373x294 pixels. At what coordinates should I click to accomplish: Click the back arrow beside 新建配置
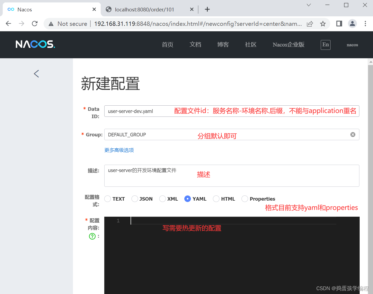coord(36,73)
